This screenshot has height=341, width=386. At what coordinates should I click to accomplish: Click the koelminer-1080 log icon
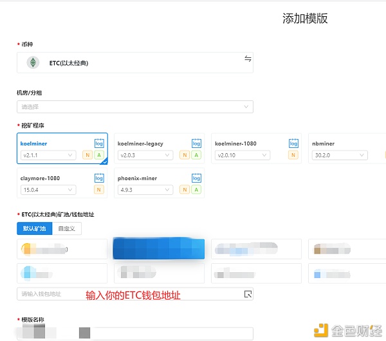tap(293, 143)
